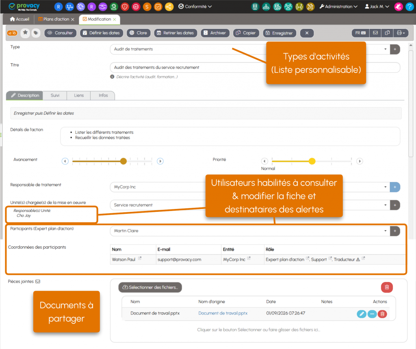Switch to the Suivi tab
This screenshot has height=349, width=416.
point(55,95)
